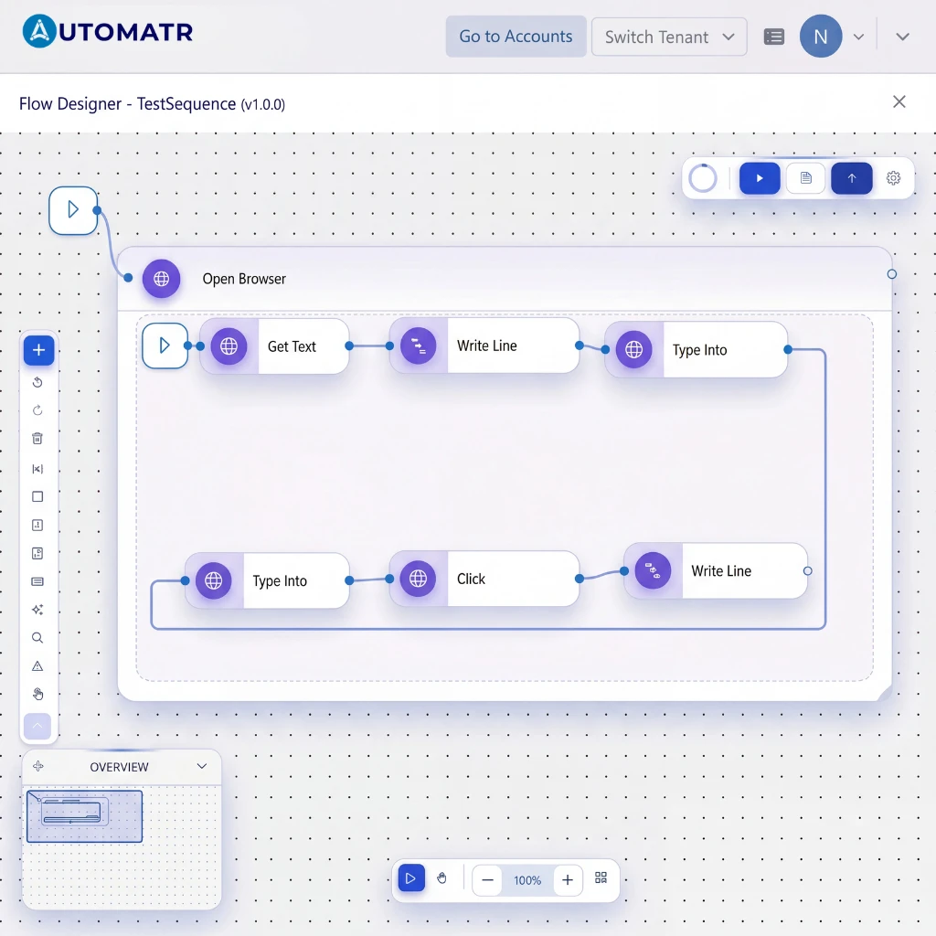Screen dimensions: 936x936
Task: Collapse the left toolbar with up chevron
Action: tap(37, 726)
